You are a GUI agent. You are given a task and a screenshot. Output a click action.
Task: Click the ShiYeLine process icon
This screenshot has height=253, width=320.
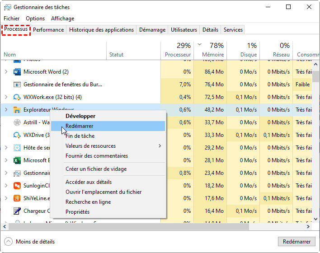(17, 198)
